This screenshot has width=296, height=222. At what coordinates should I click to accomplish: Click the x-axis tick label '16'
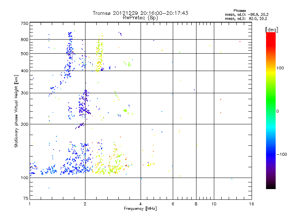[252, 204]
